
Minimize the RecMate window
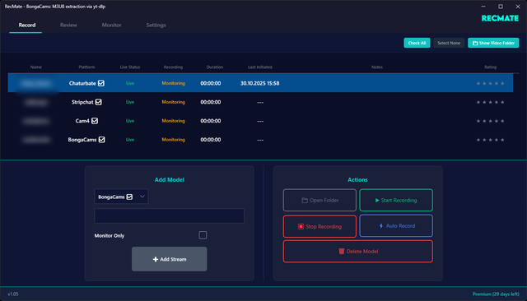[483, 7]
